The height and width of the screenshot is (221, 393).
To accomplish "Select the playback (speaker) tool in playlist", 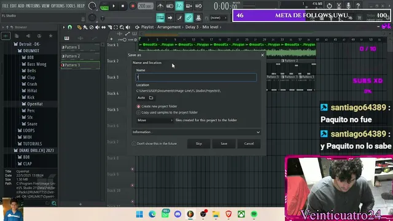I will 128,27.
